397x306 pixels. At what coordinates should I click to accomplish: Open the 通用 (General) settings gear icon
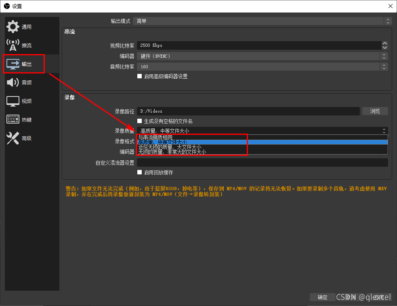pos(13,27)
